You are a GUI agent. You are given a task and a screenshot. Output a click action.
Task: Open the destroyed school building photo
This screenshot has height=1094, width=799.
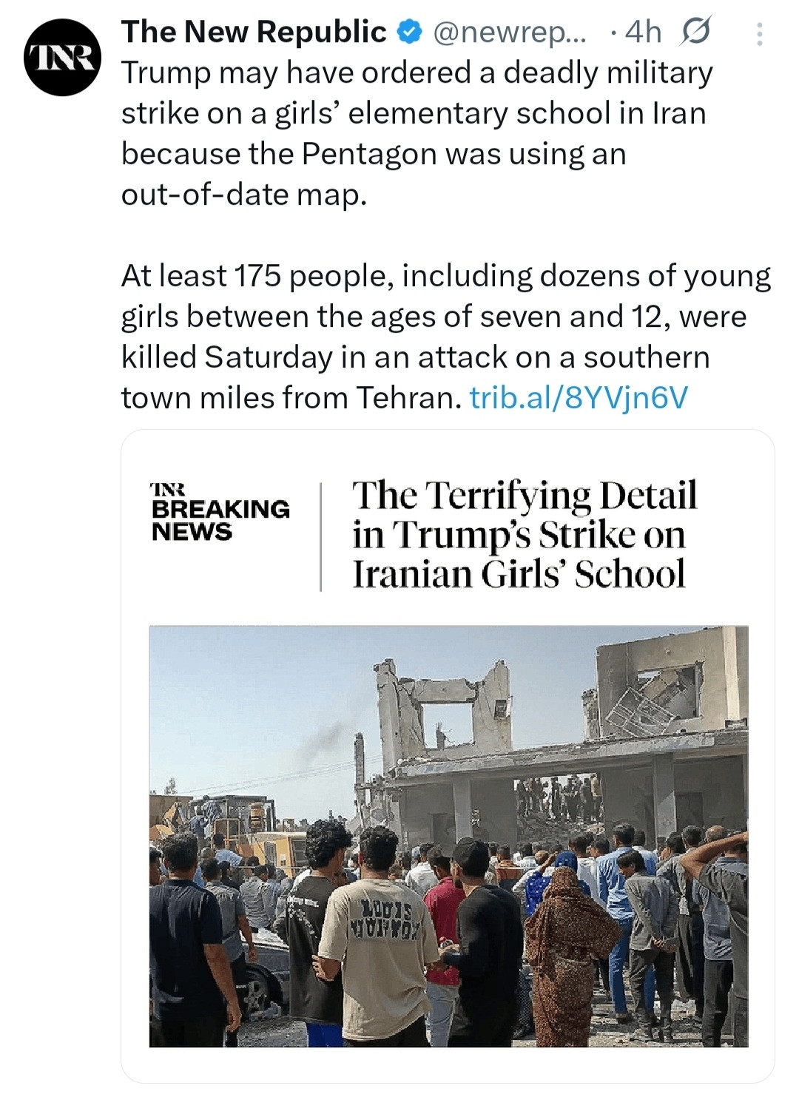(448, 836)
